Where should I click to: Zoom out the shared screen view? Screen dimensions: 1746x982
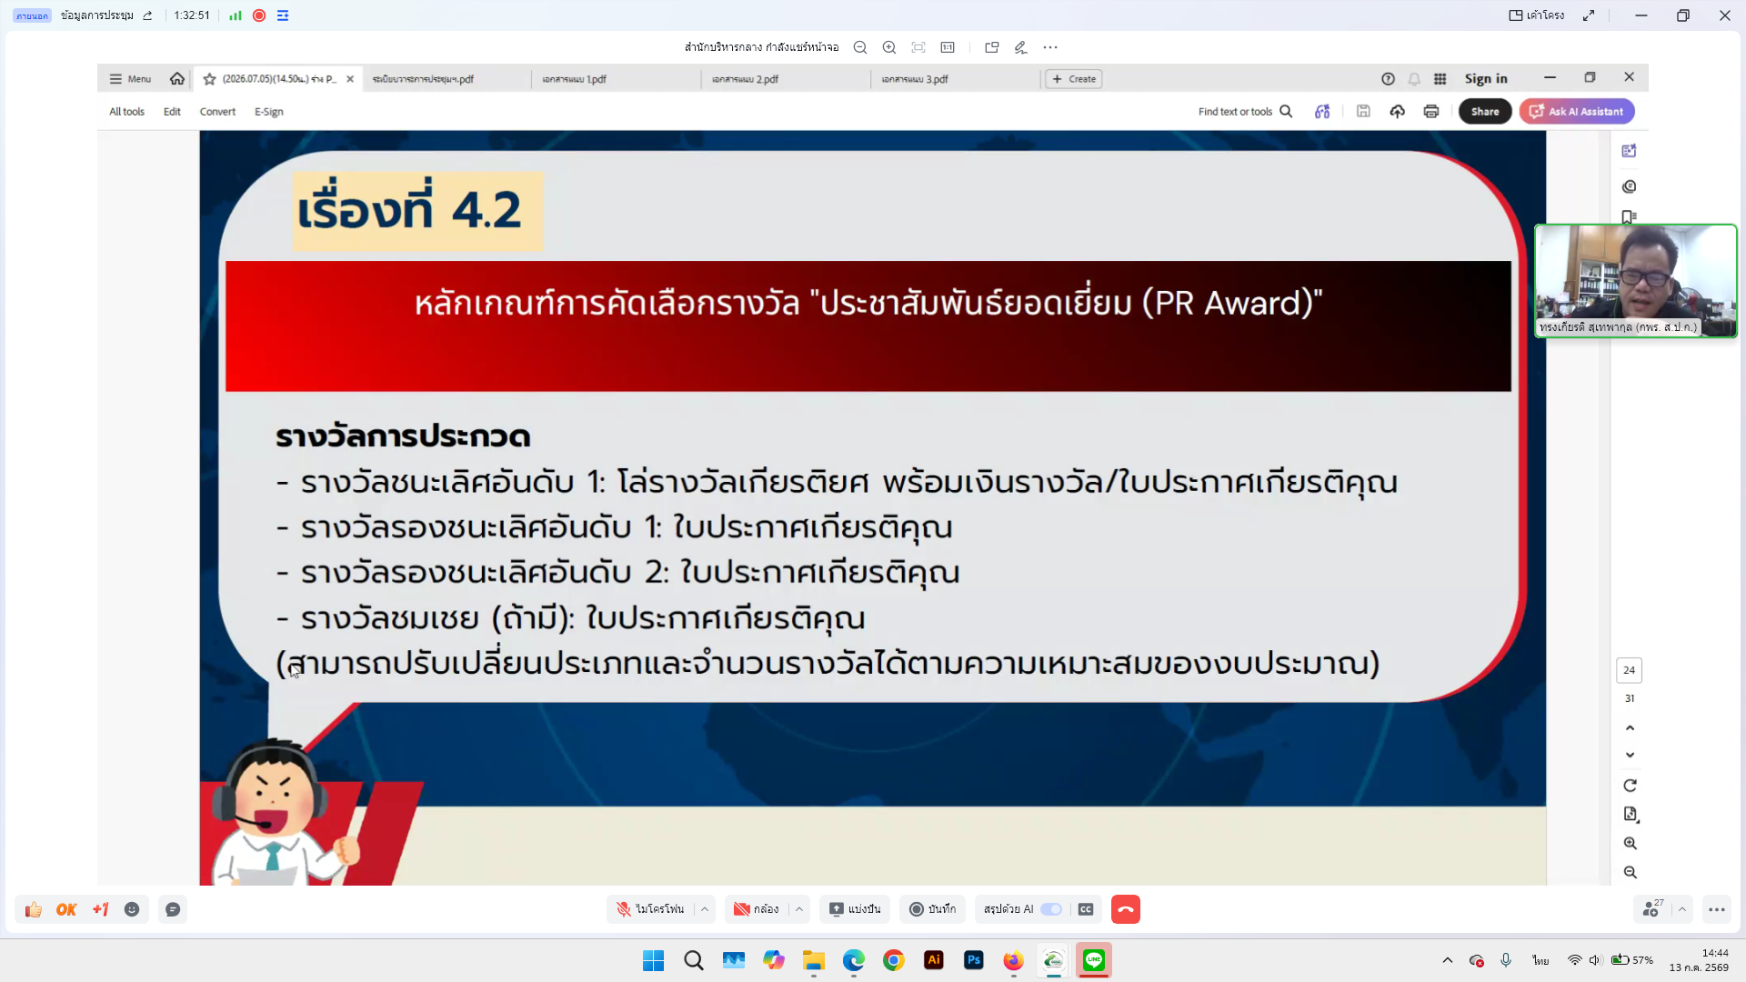(x=859, y=47)
